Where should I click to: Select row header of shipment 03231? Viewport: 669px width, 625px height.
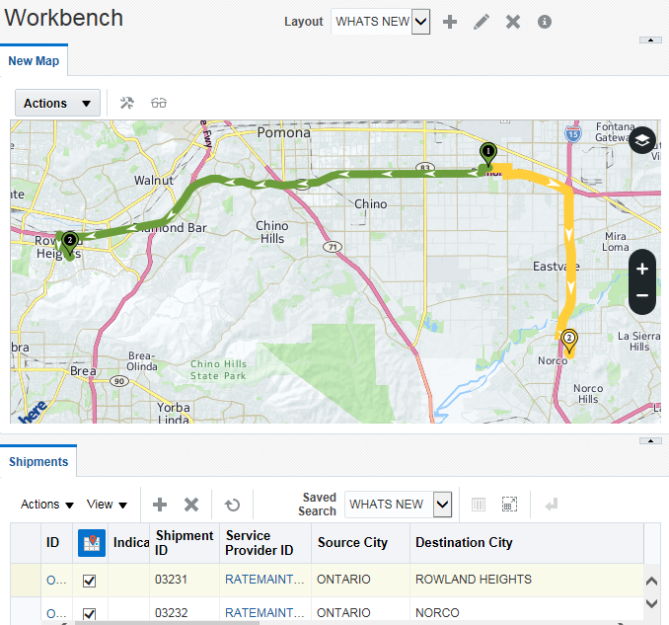pyautogui.click(x=26, y=580)
